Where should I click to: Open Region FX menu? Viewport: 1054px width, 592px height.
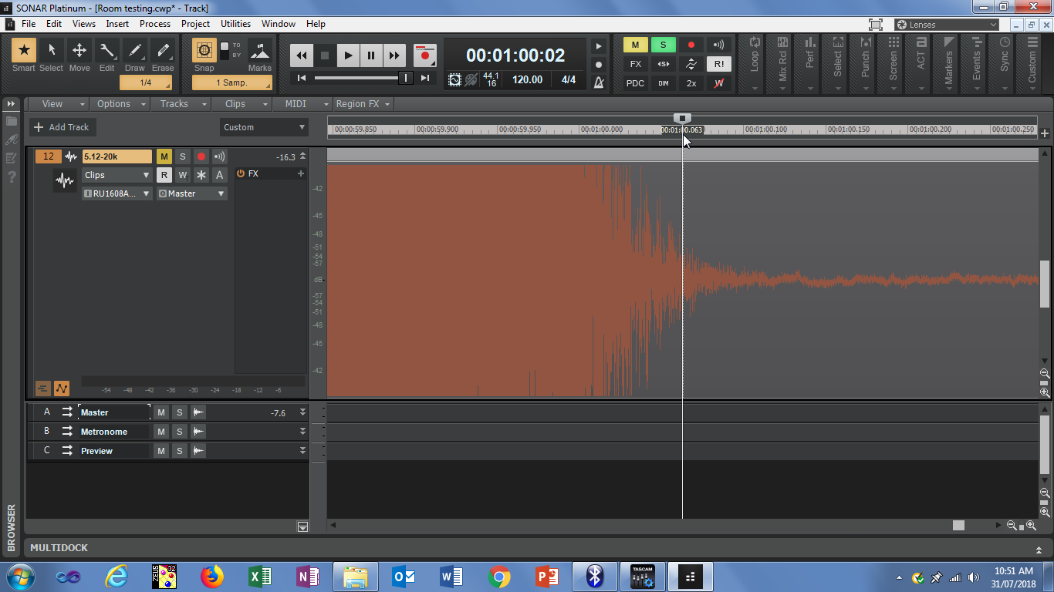click(363, 104)
